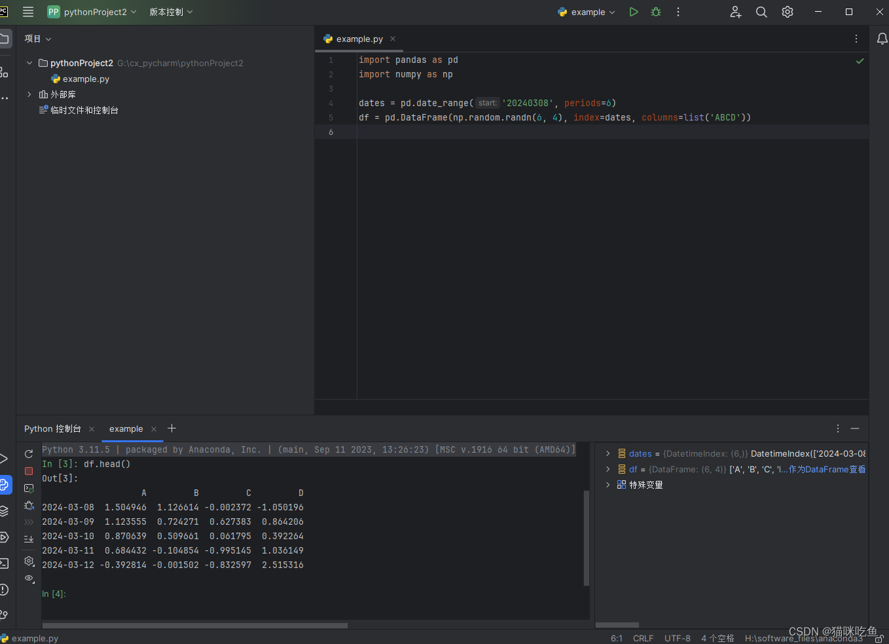Toggle console variables view eye icon
The image size is (889, 644).
tap(29, 578)
